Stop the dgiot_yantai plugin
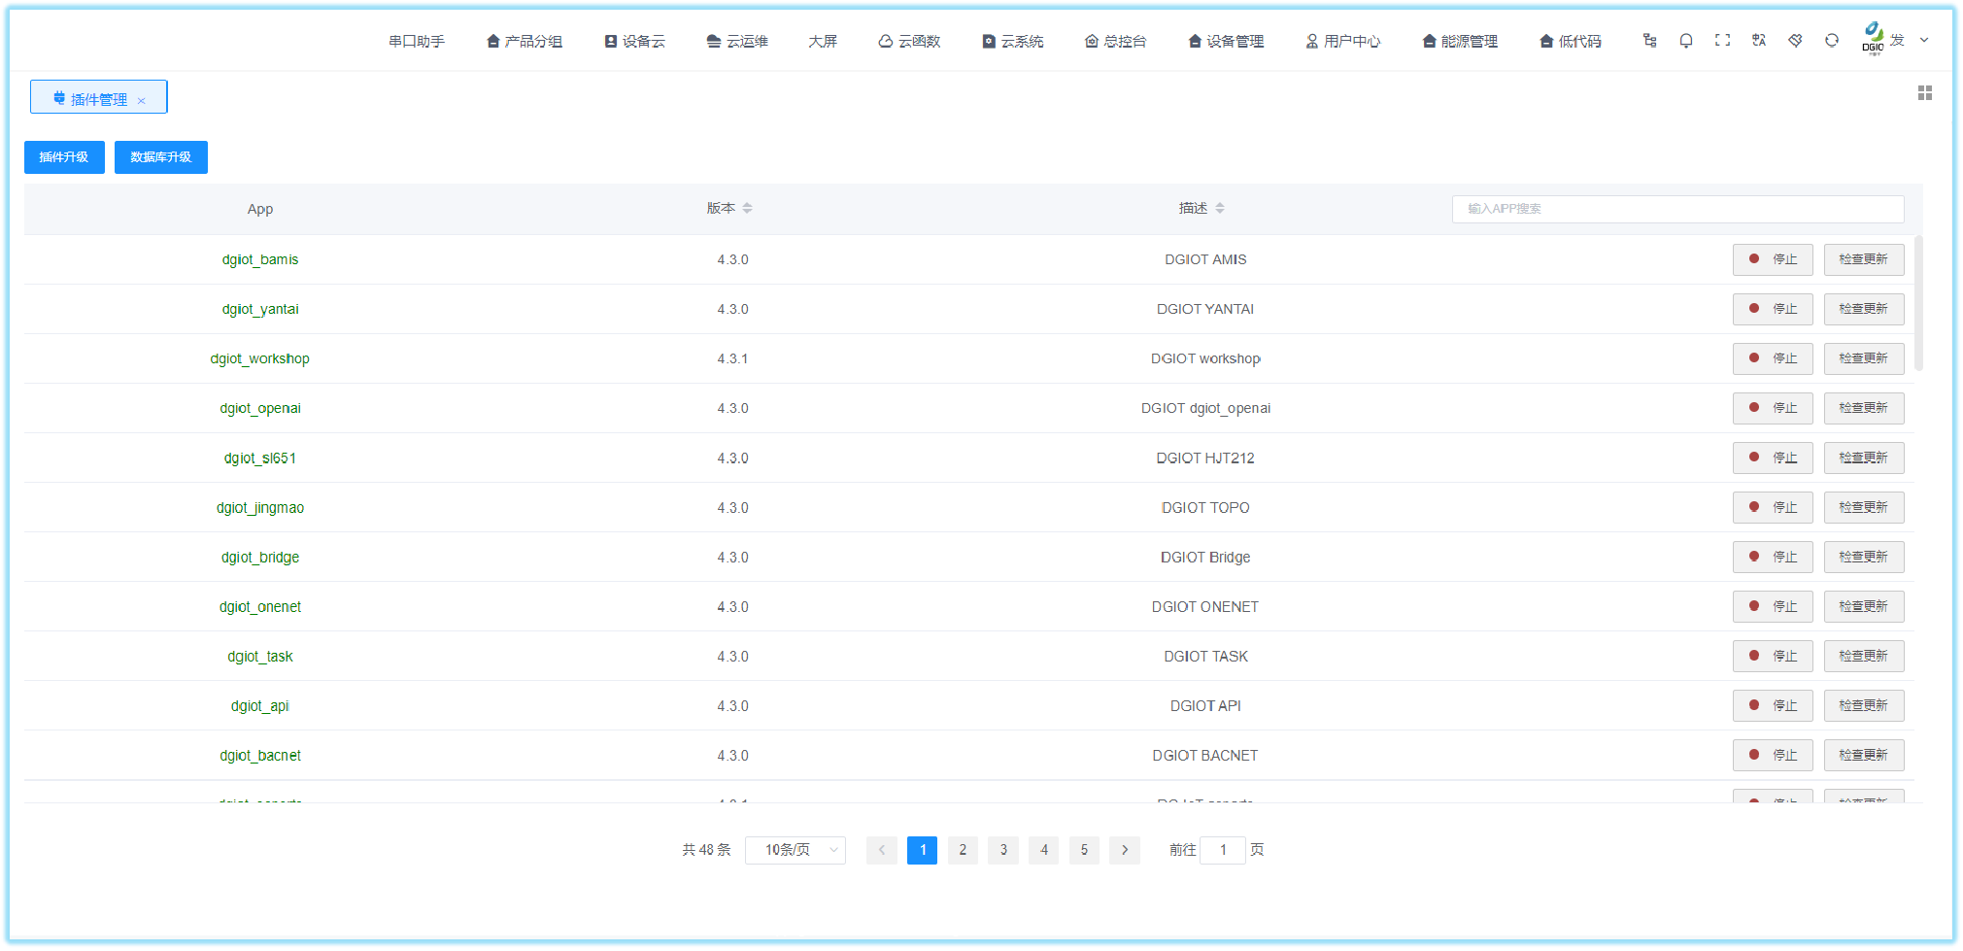 point(1773,309)
